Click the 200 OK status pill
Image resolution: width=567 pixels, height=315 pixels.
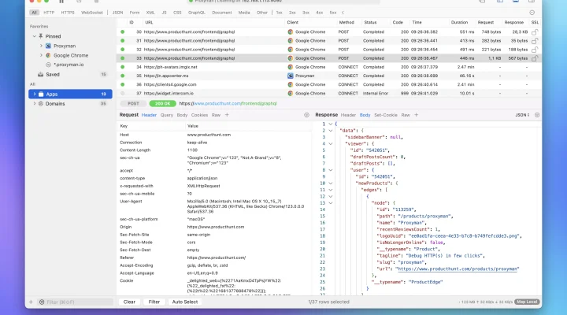tap(163, 103)
